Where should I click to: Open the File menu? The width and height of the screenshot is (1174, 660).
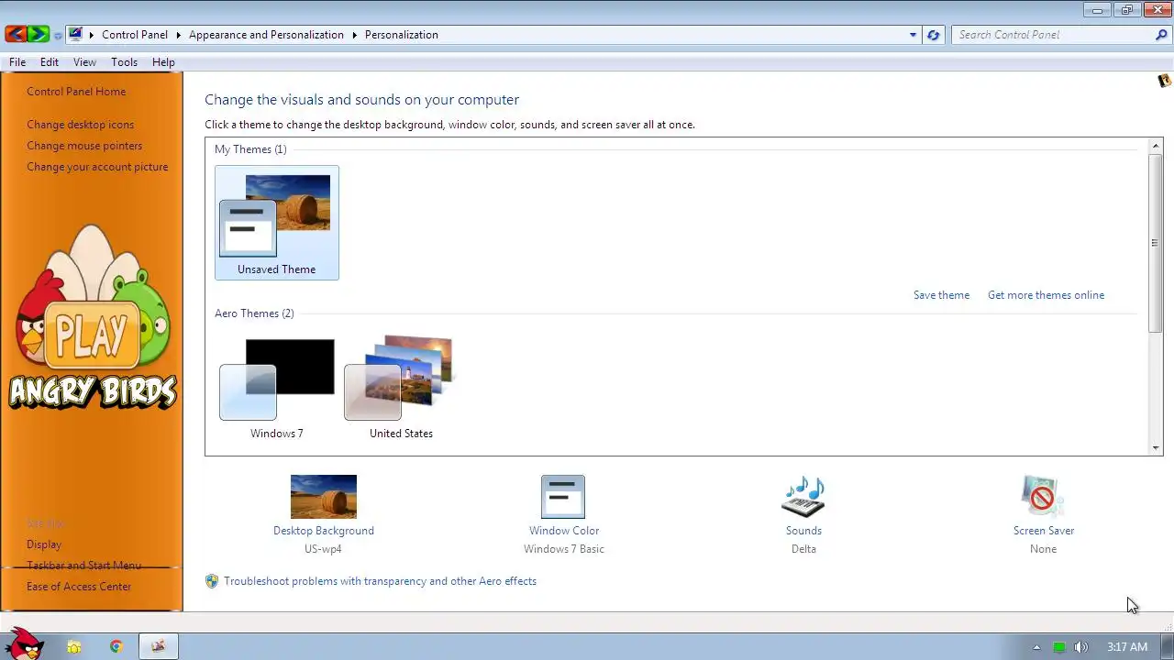tap(17, 62)
